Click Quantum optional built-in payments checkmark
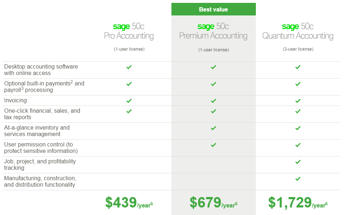The height and width of the screenshot is (215, 345). tap(298, 84)
